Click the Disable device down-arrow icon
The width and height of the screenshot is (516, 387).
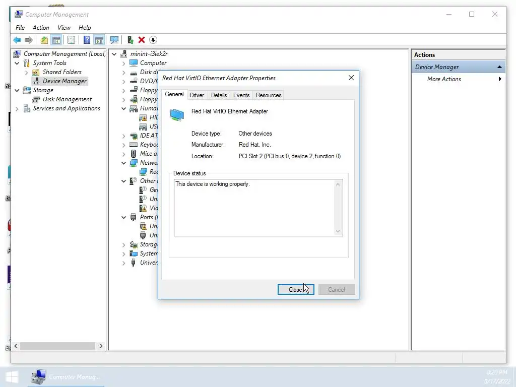pyautogui.click(x=153, y=40)
